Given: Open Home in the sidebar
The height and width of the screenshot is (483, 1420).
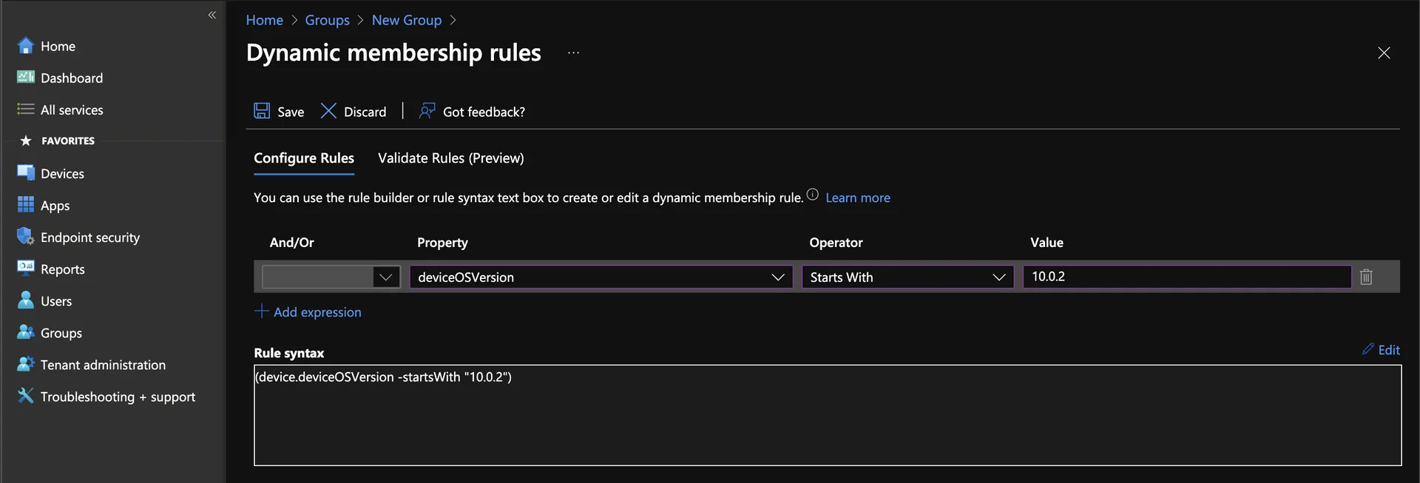Looking at the screenshot, I should click(x=58, y=46).
